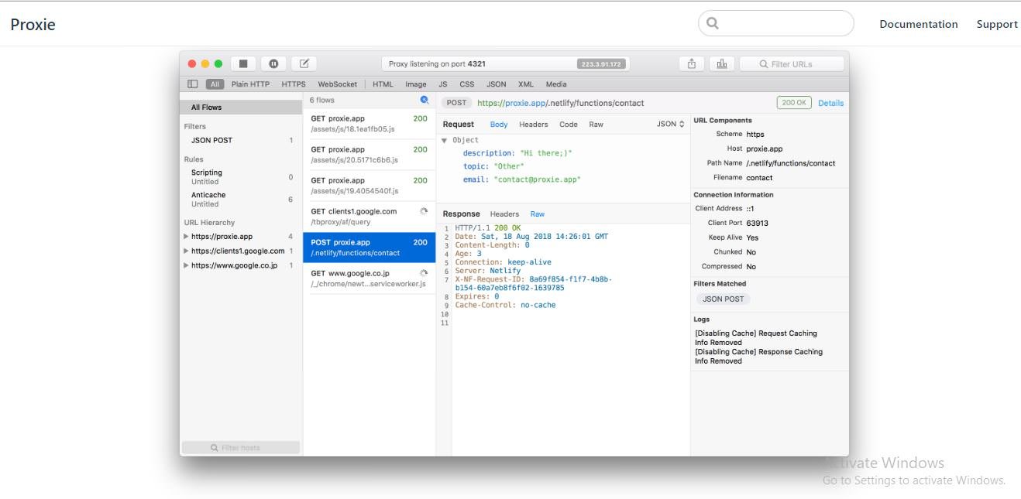This screenshot has width=1021, height=499.
Task: Filter flows by JS type
Action: click(443, 84)
